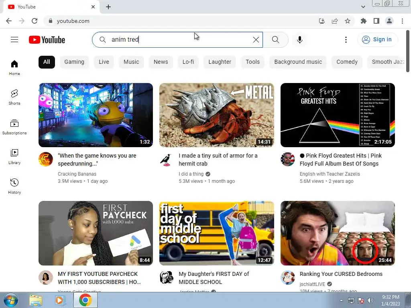This screenshot has width=411, height=308.
Task: Open the speedrunning video thumbnail
Action: [96, 115]
